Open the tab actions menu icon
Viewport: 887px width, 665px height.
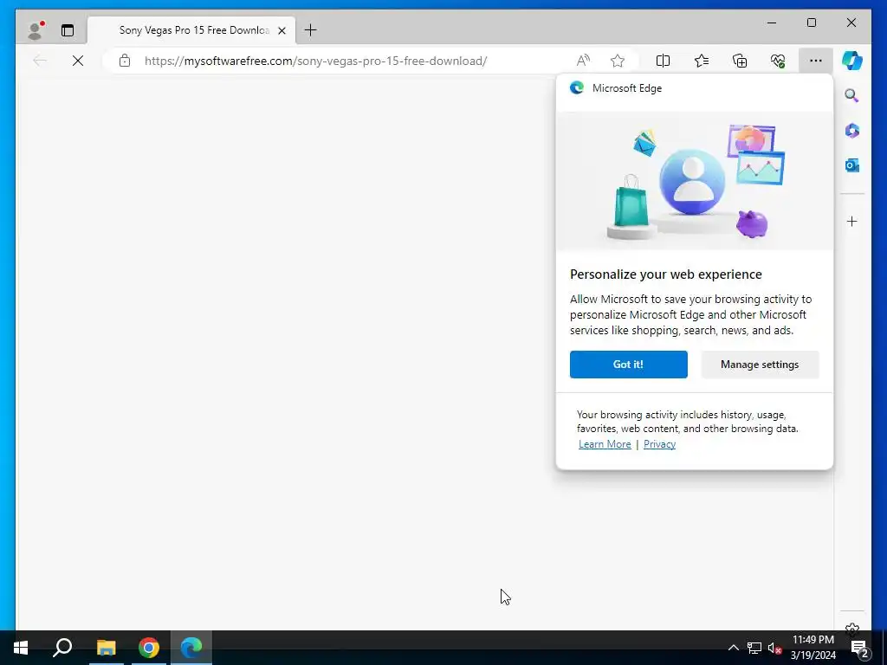pyautogui.click(x=68, y=30)
